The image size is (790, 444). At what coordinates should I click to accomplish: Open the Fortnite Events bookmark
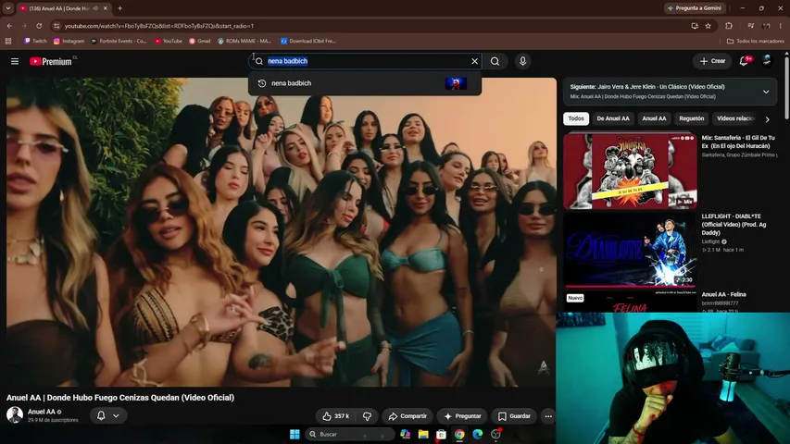coord(119,41)
